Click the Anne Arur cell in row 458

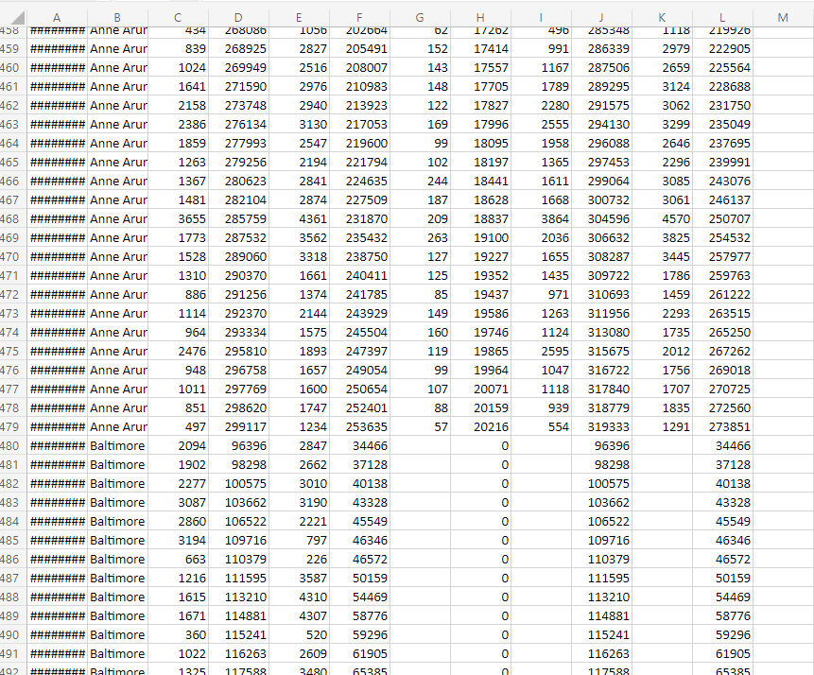[116, 29]
